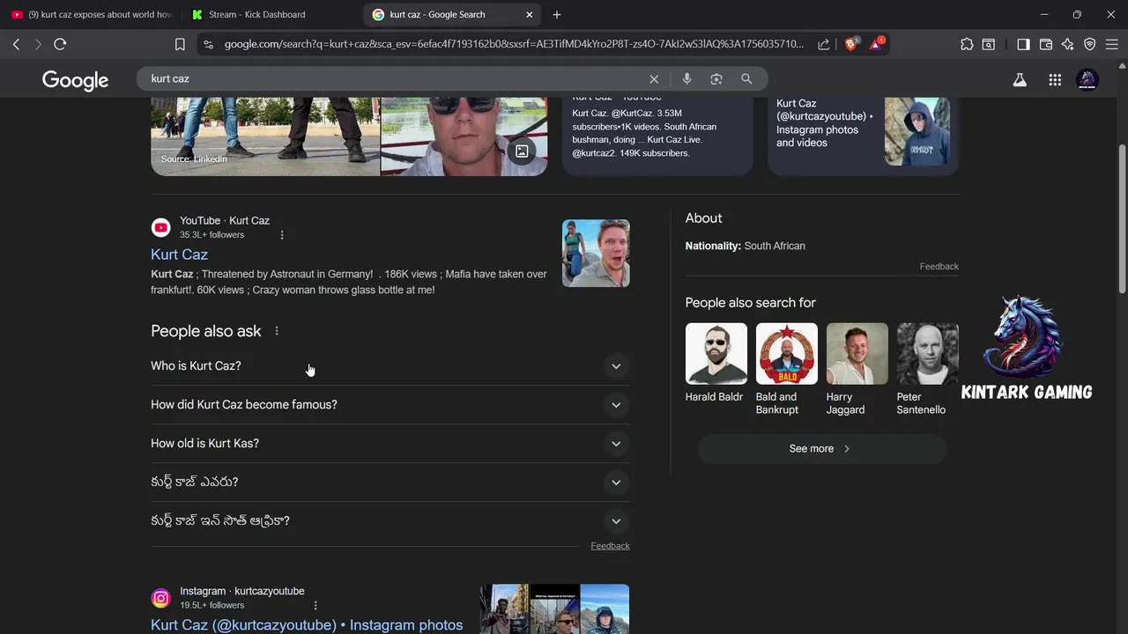Image resolution: width=1128 pixels, height=634 pixels.
Task: Open the Brave VPN shield icon
Action: coord(1090,44)
